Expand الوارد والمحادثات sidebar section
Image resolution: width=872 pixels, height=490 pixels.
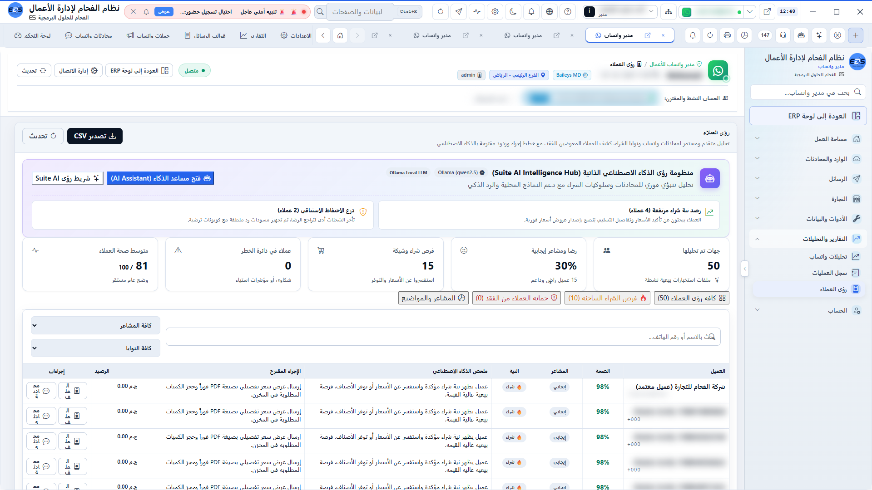point(808,159)
